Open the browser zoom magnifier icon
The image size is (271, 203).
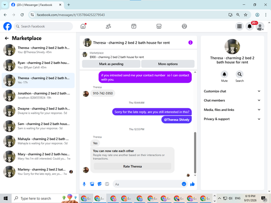[238, 15]
